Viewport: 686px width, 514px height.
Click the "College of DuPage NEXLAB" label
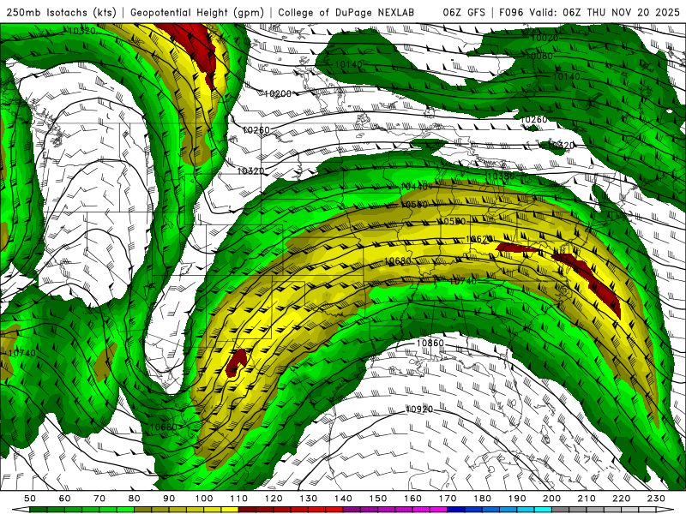[x=346, y=13]
